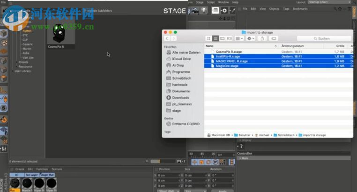357x192 pixels.
Task: Switch Finder to cover flow view
Action: click(x=229, y=39)
